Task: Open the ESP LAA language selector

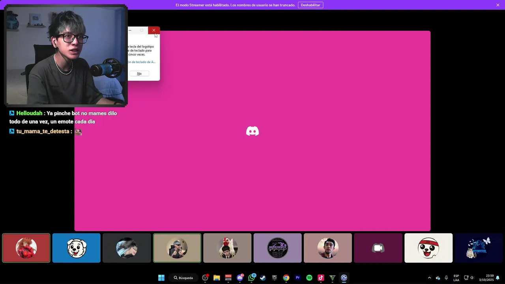Action: tap(456, 278)
